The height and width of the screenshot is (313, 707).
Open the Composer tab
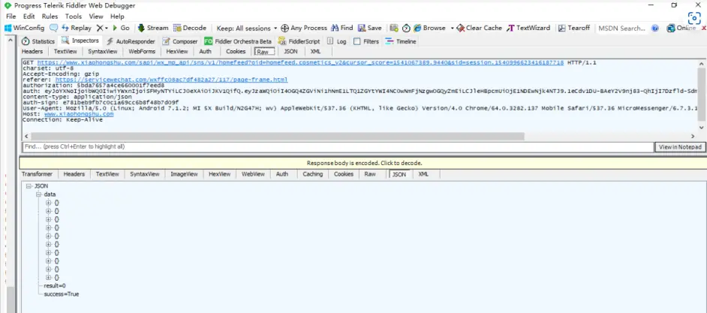point(180,41)
